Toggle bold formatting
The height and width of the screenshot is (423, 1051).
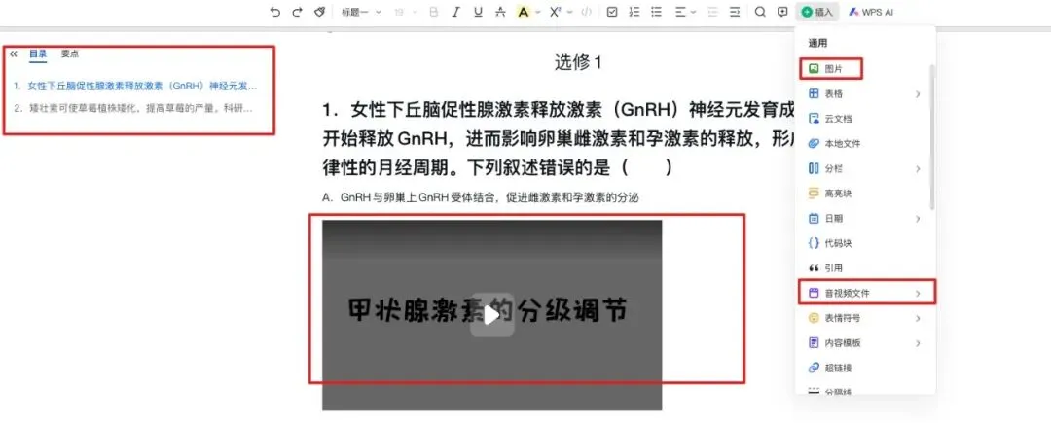click(x=434, y=12)
